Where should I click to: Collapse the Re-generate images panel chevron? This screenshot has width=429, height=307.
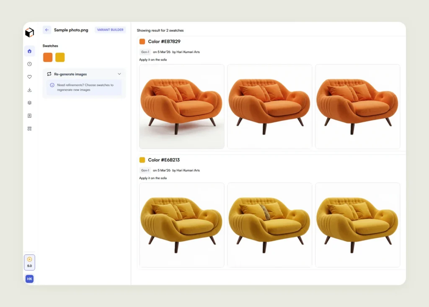click(119, 74)
